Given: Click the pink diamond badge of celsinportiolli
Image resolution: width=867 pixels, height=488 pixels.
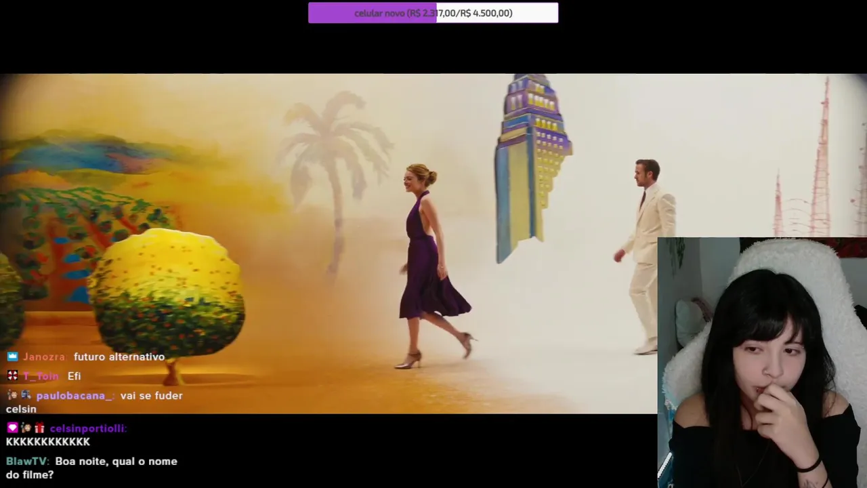Looking at the screenshot, I should pos(12,428).
